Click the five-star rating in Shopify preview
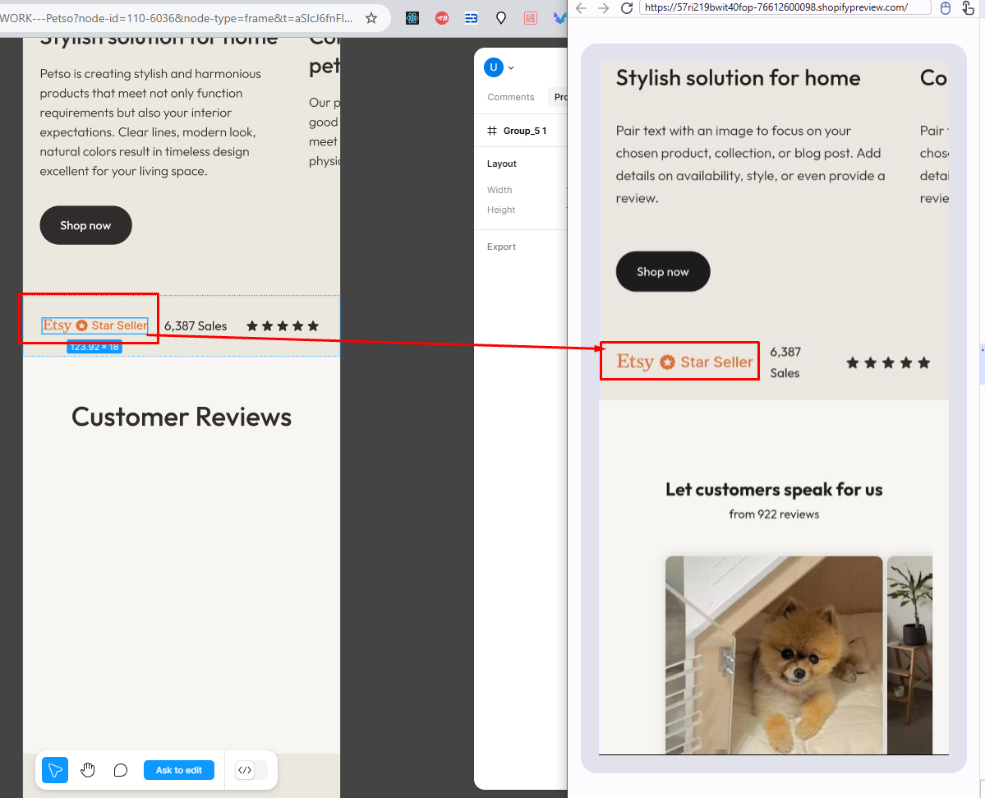This screenshot has width=985, height=798. coord(887,362)
